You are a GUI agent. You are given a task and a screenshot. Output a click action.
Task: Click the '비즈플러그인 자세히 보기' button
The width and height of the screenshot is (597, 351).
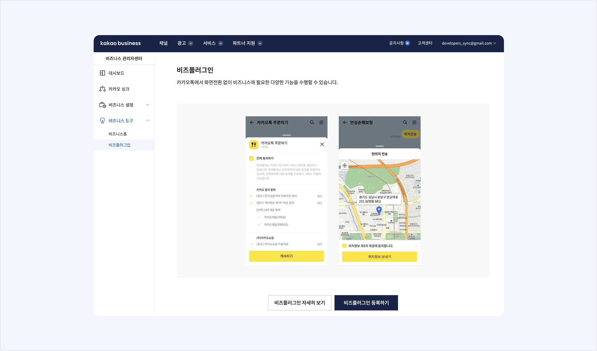click(300, 303)
